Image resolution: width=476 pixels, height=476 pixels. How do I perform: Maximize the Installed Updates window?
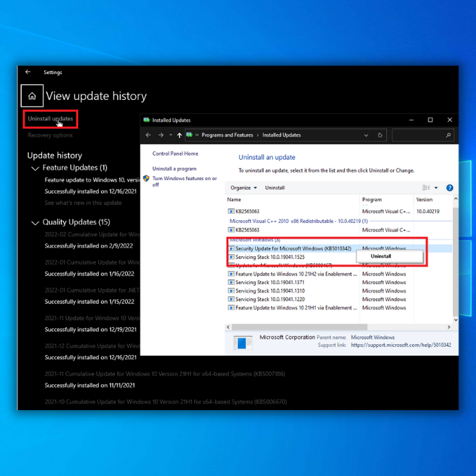[x=430, y=120]
